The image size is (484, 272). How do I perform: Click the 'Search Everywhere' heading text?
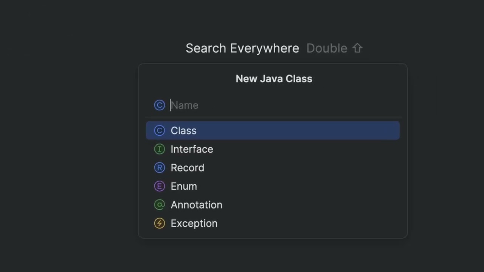point(242,48)
